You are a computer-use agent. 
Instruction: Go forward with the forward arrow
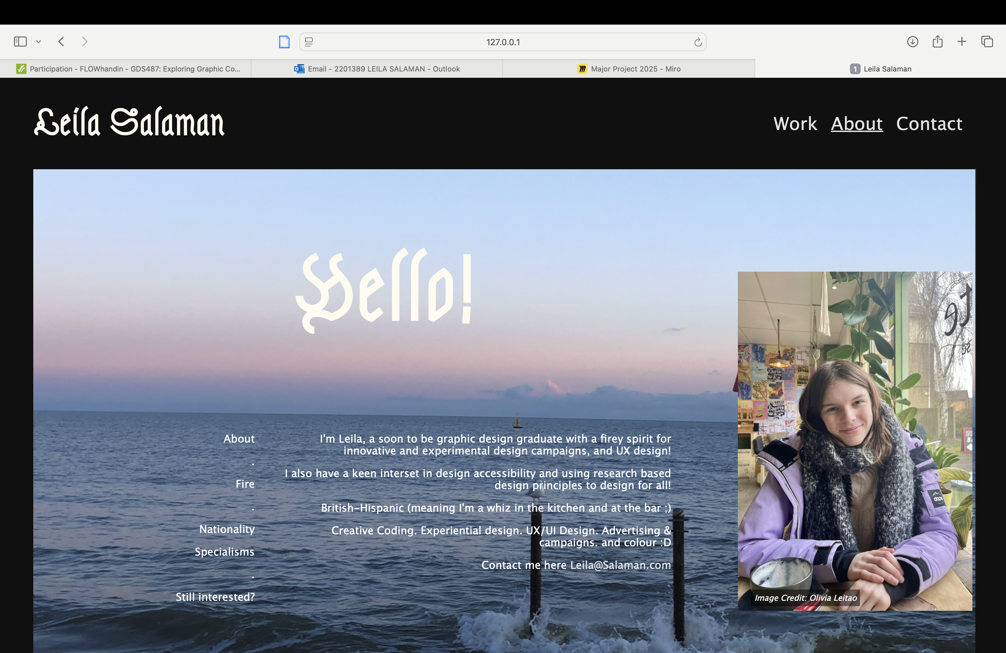coord(84,41)
